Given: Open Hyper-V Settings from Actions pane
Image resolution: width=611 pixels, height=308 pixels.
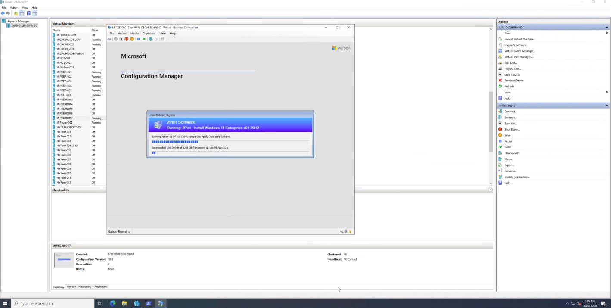Looking at the screenshot, I should click(515, 45).
